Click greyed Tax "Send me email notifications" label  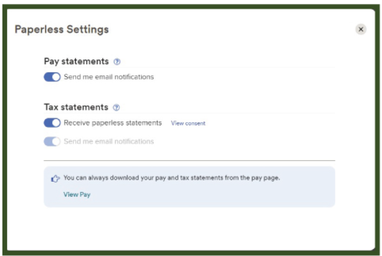pyautogui.click(x=109, y=142)
